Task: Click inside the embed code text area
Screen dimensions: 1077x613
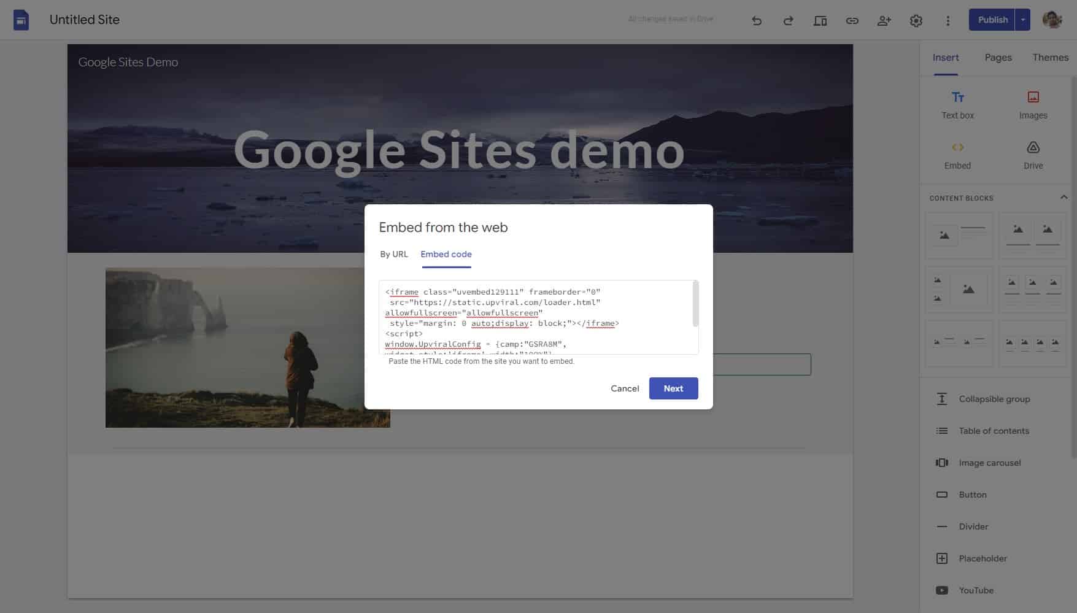Action: click(x=536, y=317)
